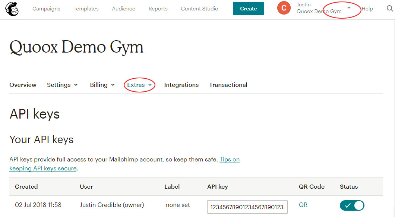
Task: Click the Label column header
Action: point(172,187)
